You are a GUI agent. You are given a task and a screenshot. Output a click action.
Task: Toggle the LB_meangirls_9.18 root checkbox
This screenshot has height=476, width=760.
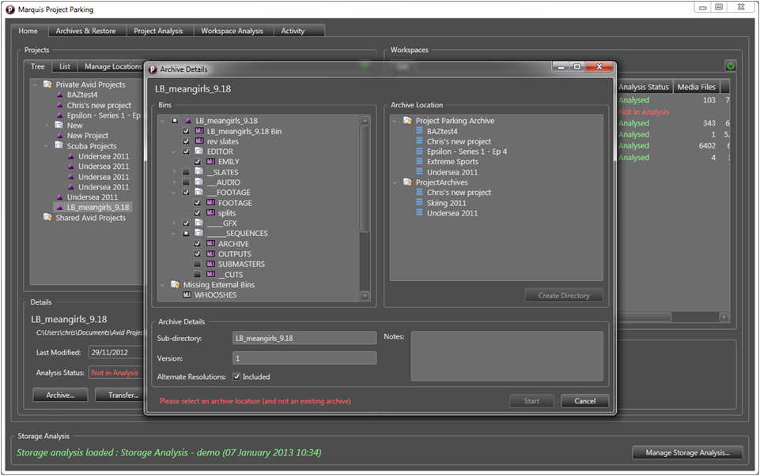[x=175, y=121]
